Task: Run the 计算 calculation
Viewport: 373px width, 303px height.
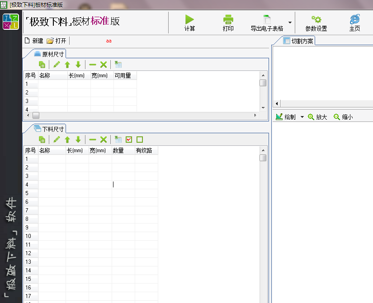Action: (189, 23)
